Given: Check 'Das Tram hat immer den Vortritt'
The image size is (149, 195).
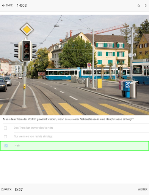Looking at the screenshot, I should [x=5, y=128].
